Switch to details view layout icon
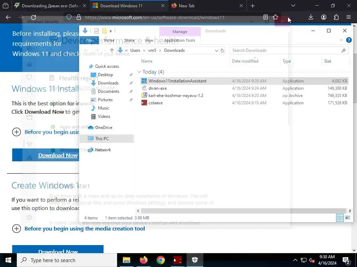357x267 pixels. click(340, 218)
